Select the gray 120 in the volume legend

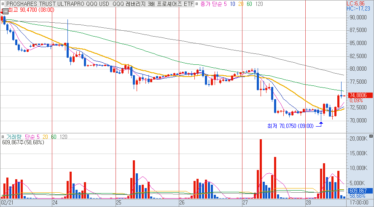pos(63,137)
